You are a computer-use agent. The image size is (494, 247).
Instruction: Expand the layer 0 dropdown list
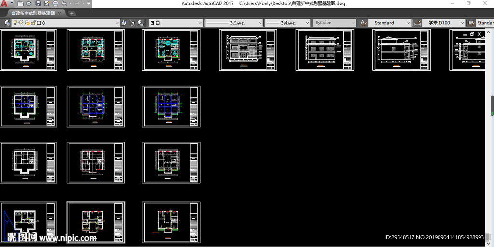pyautogui.click(x=116, y=23)
